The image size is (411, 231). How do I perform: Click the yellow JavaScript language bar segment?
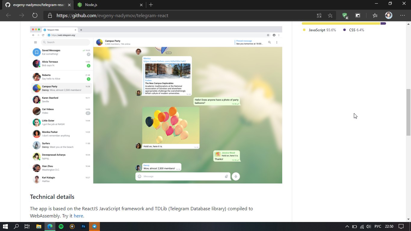click(x=341, y=23)
